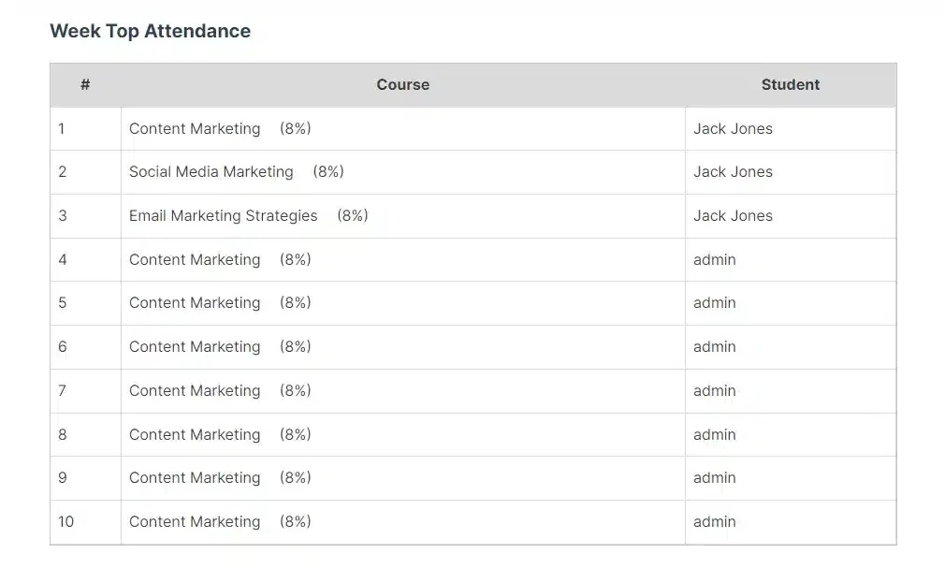Viewport: 944px width, 568px height.
Task: Click Content Marketing in row 4
Action: coord(194,259)
